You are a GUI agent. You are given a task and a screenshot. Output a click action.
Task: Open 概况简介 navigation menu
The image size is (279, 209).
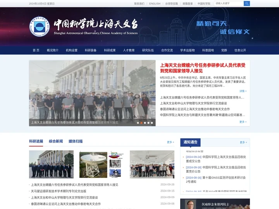pos(52,50)
